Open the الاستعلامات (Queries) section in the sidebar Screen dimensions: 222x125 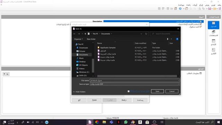point(213,33)
